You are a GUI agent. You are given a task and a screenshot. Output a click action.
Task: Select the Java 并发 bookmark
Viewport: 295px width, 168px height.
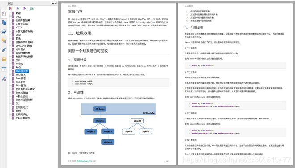(x=21, y=74)
